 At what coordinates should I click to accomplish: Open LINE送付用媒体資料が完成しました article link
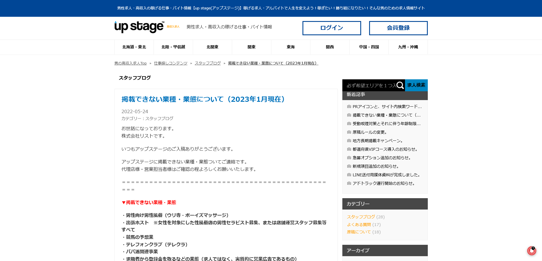pyautogui.click(x=386, y=175)
